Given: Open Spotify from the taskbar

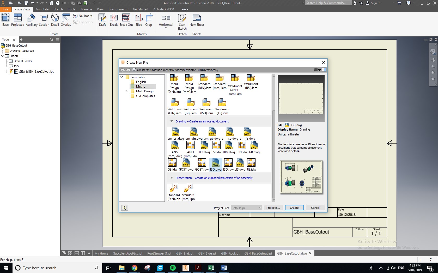Looking at the screenshot, I should click(x=173, y=268).
